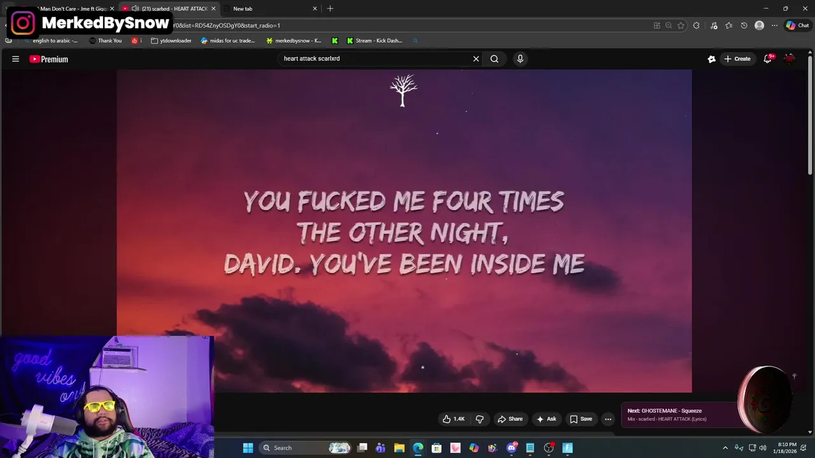815x458 pixels.
Task: Open Copilot app on taskbar
Action: [x=474, y=448]
